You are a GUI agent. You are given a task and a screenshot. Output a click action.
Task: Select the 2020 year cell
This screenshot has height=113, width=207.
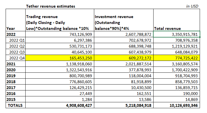15,70
